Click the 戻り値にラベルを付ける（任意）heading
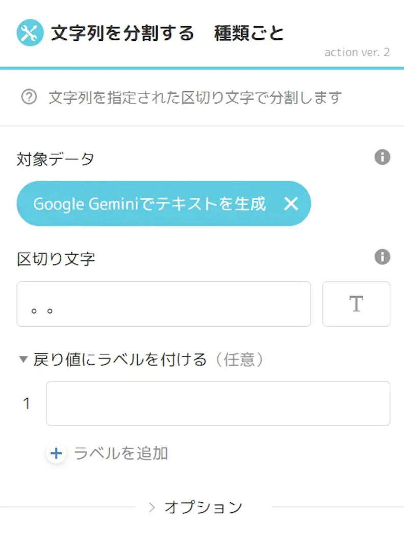 [149, 359]
